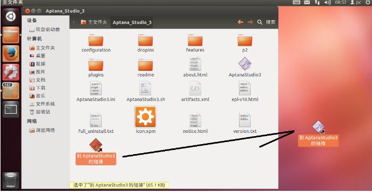
Task: Click the 搜索 search label
Action: click(270, 22)
